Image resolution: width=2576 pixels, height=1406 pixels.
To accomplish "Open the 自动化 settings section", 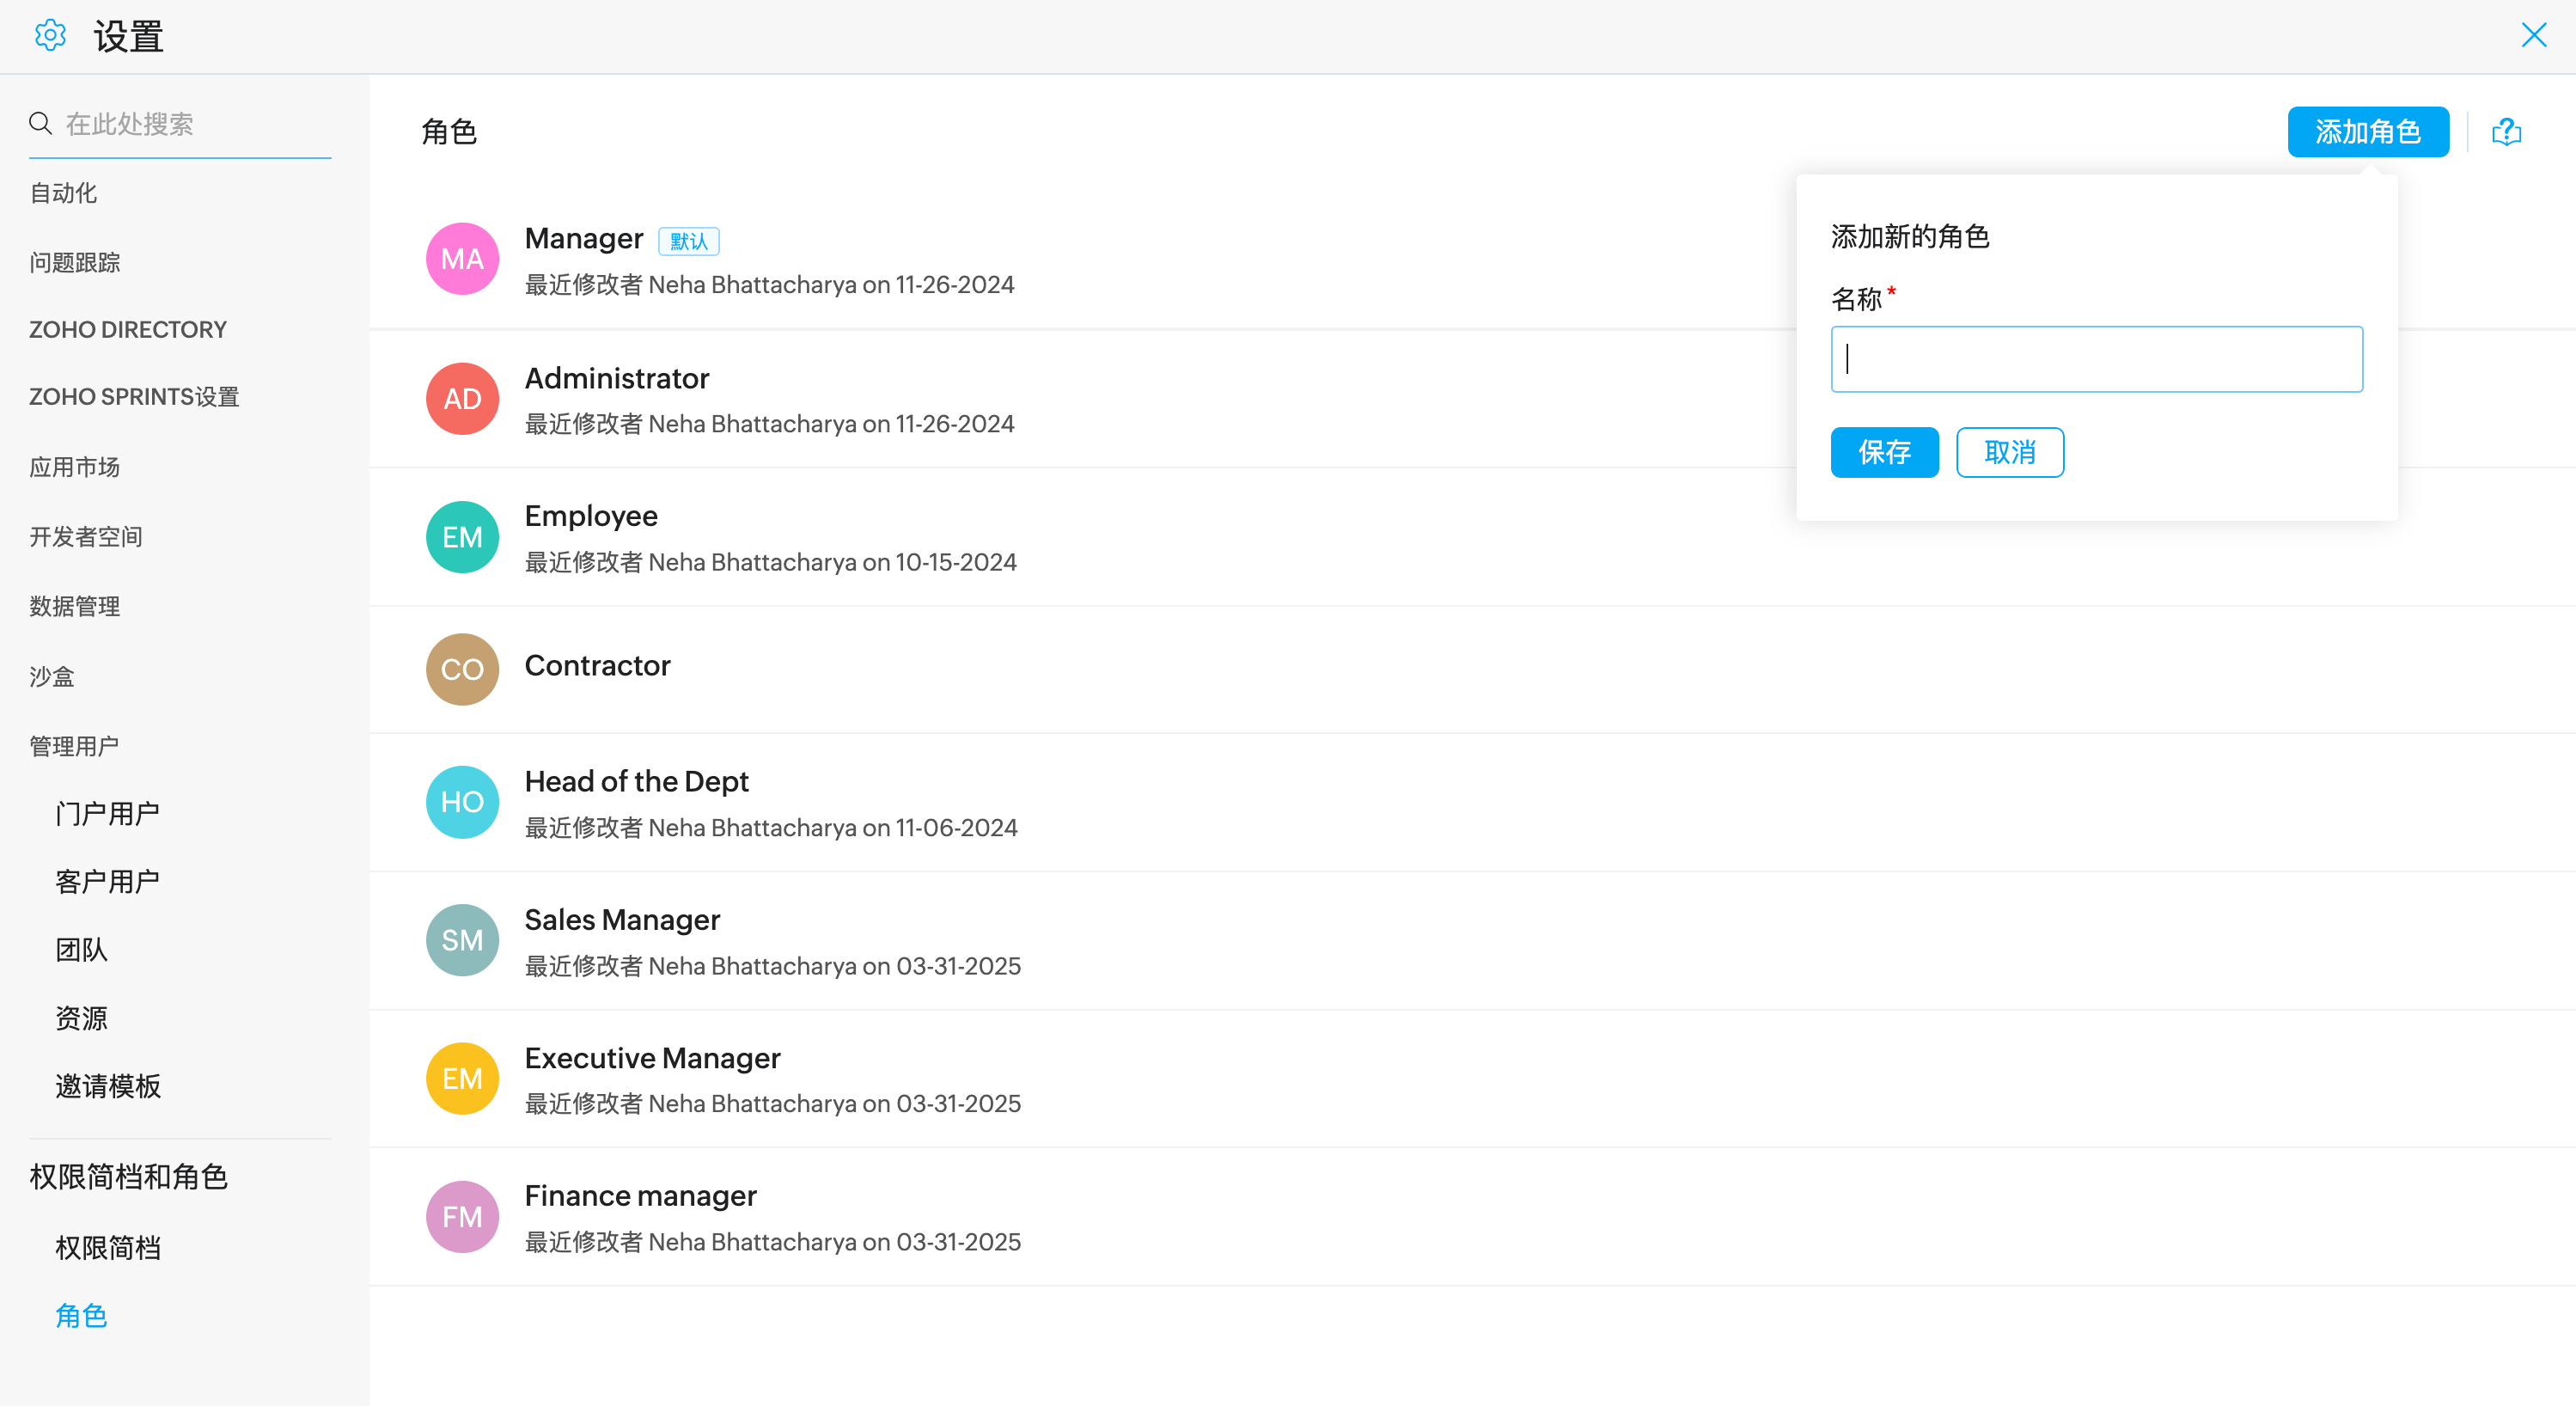I will pos(63,193).
